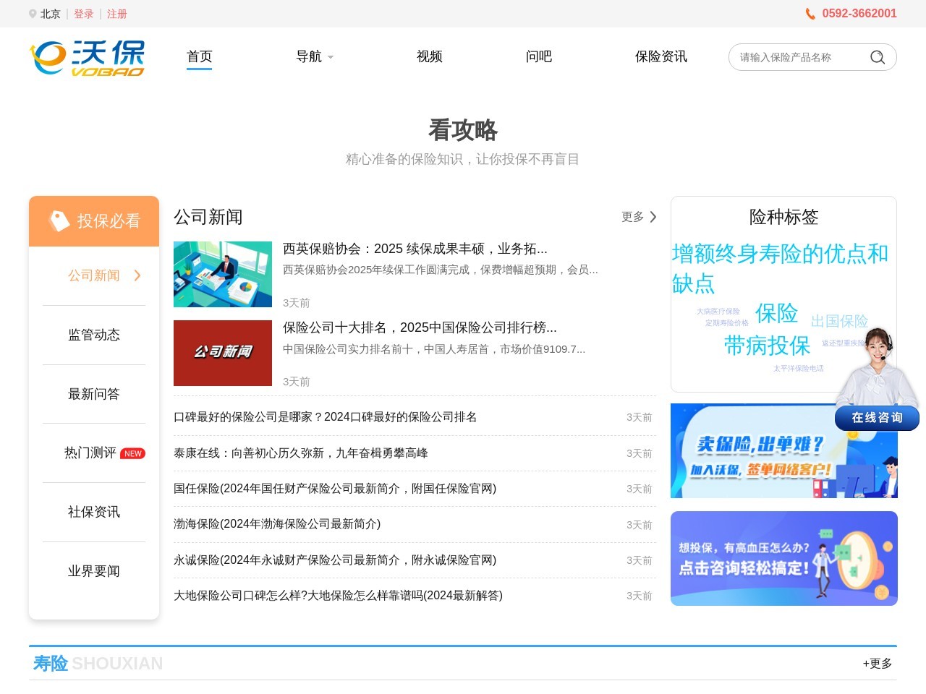Click the Vobao logo
The width and height of the screenshot is (926, 694).
pos(87,58)
